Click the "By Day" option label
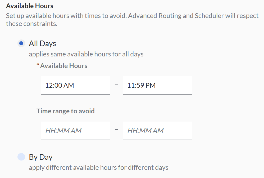This screenshot has height=178, width=264. coord(41,157)
